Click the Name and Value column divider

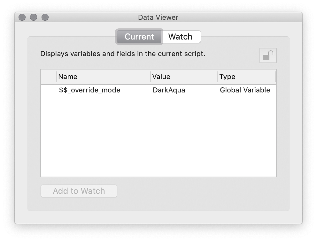click(151, 77)
